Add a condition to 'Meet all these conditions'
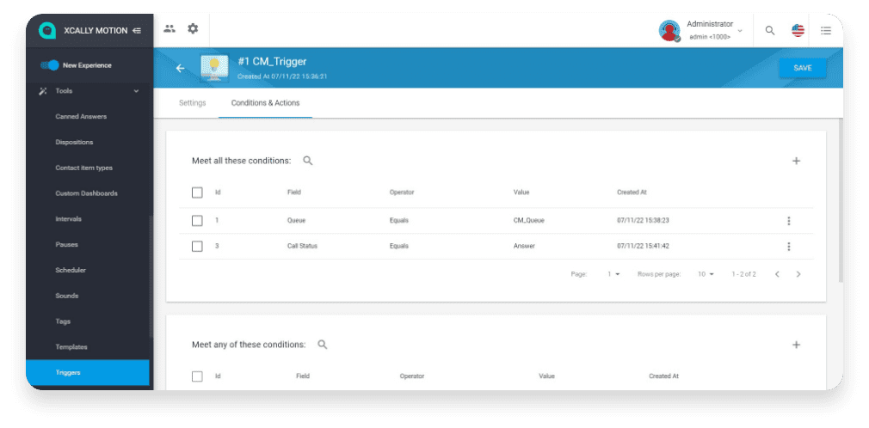869x428 pixels. [x=797, y=161]
